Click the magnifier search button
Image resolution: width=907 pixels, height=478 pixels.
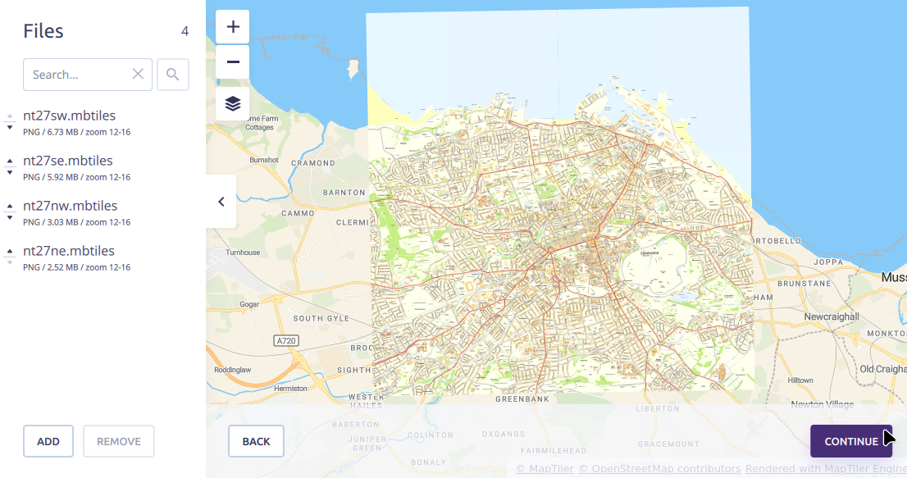point(172,75)
